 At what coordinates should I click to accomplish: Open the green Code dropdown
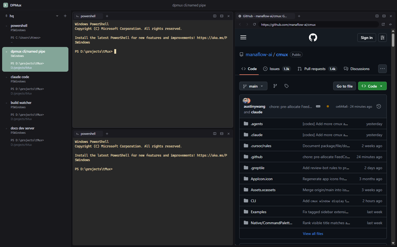point(372,86)
